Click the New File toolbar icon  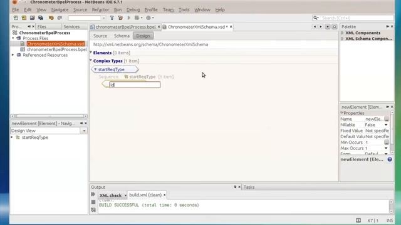click(x=16, y=18)
